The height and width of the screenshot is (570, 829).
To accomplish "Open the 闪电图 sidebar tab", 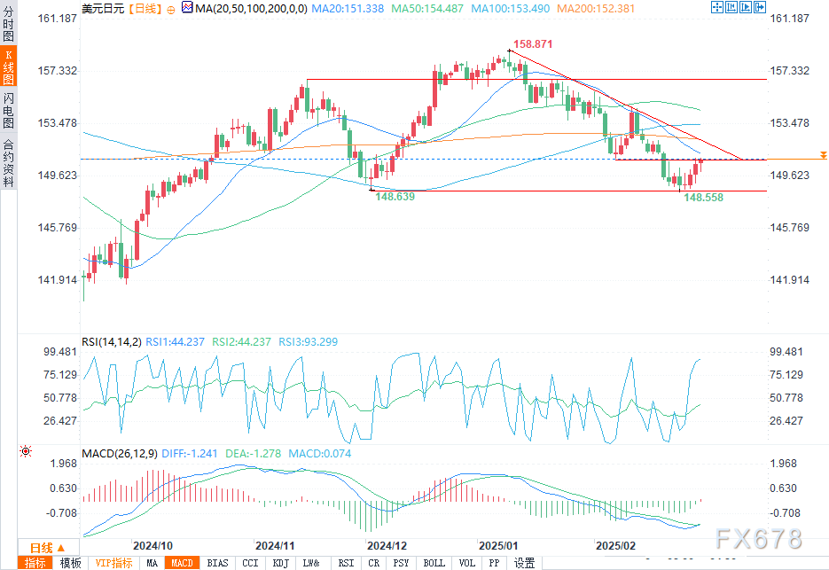I will click(9, 109).
